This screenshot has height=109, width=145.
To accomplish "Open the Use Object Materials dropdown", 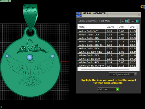I will pyautogui.click(x=123, y=74).
